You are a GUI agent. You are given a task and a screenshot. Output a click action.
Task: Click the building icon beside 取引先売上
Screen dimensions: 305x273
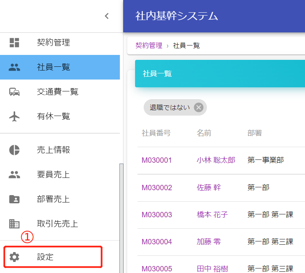point(14,224)
